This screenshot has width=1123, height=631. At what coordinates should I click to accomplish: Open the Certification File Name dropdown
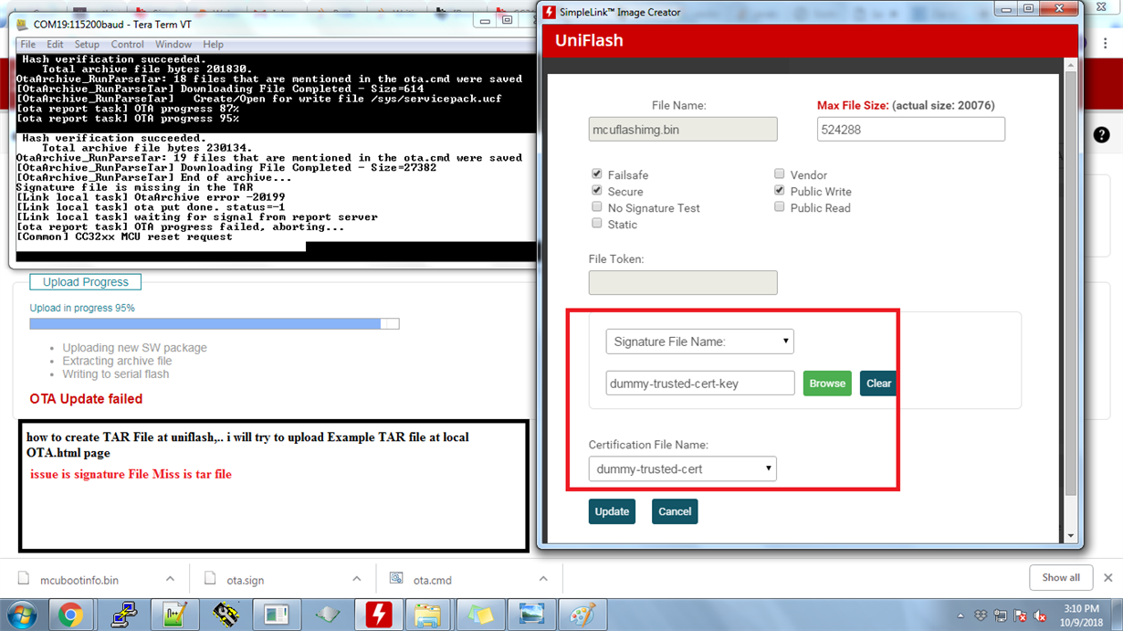[x=682, y=469]
